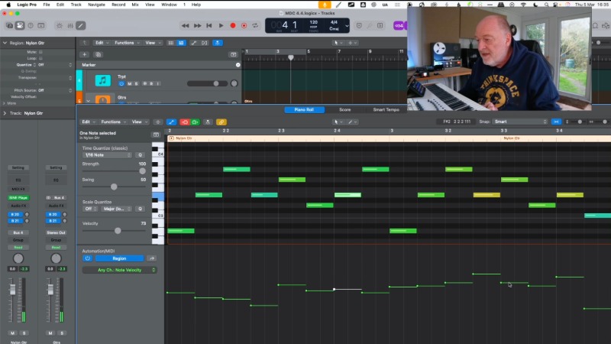This screenshot has height=344, width=611.
Task: Open the Navigate menu
Action: point(96,5)
